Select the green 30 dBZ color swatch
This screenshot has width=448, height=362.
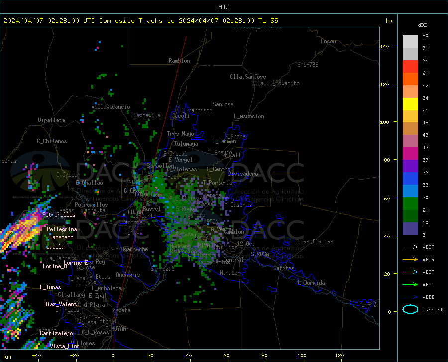(410, 204)
